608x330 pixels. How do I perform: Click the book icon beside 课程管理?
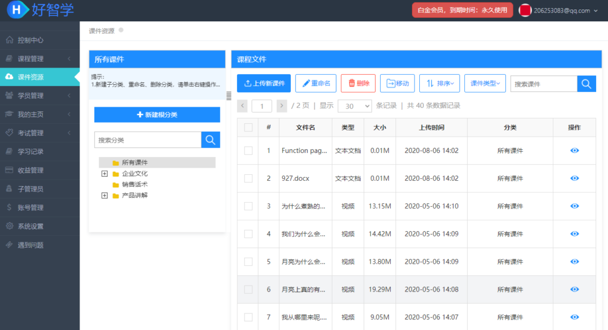click(9, 59)
